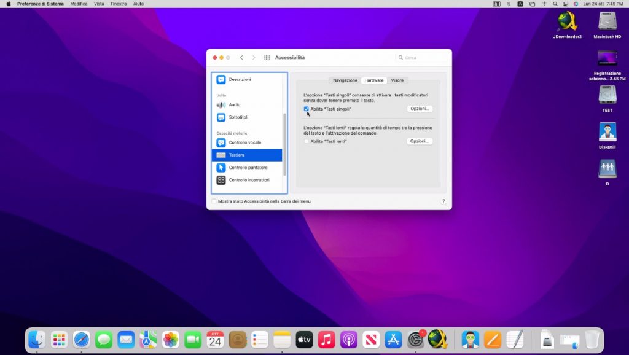Viewport: 629px width, 355px height.
Task: Open DiskDrill desktop icon
Action: coord(607,132)
